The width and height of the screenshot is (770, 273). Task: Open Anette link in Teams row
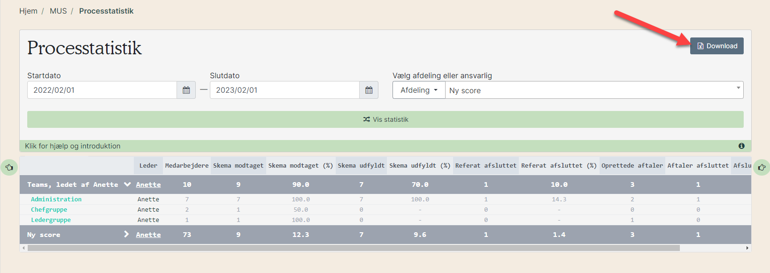tap(148, 184)
